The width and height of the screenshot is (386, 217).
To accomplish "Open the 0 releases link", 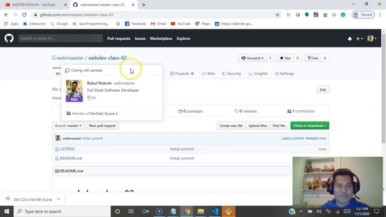I will pos(245,111).
